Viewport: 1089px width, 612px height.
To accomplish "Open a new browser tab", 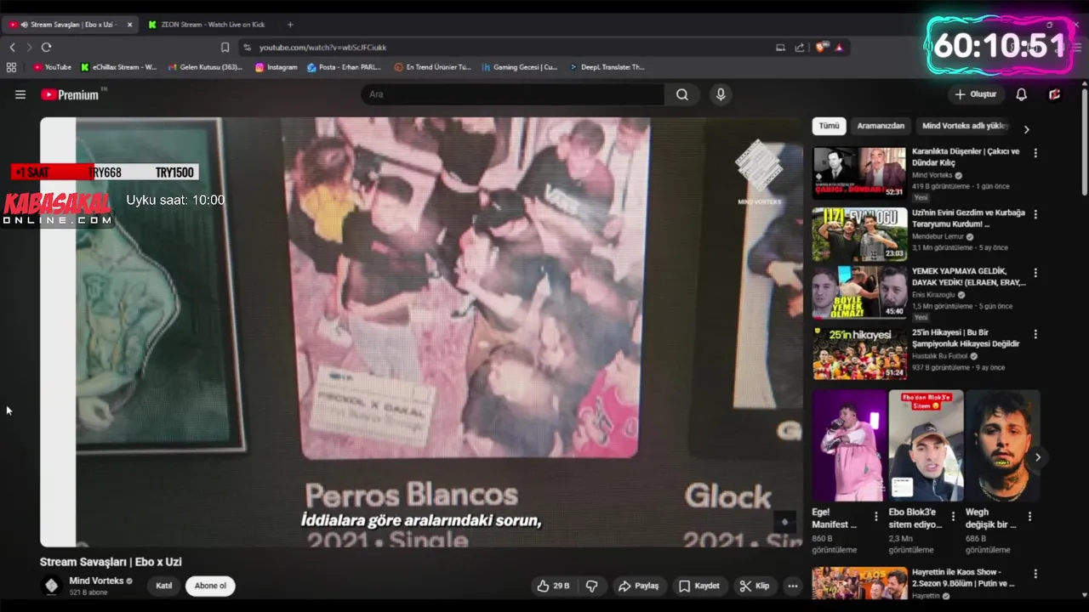I will tap(290, 25).
